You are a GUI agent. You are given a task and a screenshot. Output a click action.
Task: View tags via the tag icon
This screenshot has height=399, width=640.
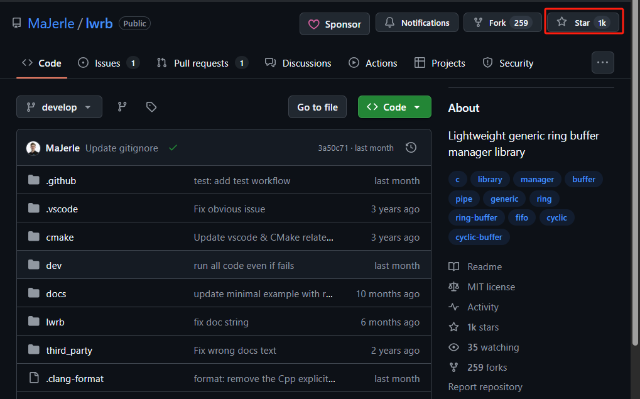click(x=151, y=107)
